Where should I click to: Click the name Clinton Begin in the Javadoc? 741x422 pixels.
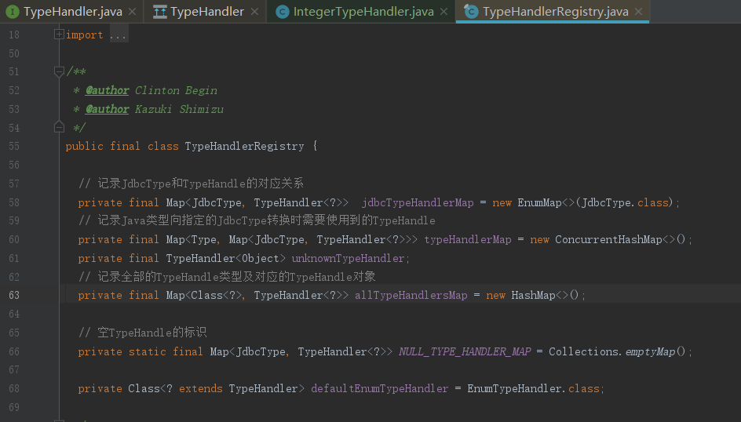pyautogui.click(x=176, y=90)
